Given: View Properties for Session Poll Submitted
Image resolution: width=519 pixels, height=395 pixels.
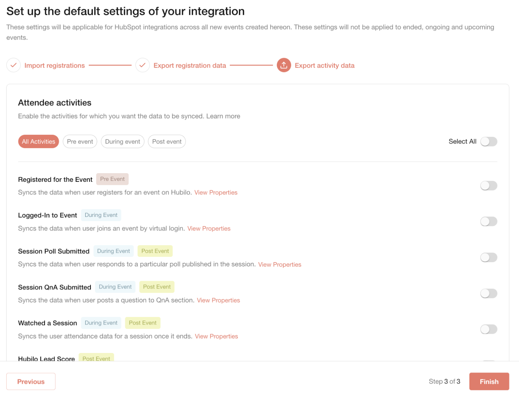Looking at the screenshot, I should pos(280,265).
